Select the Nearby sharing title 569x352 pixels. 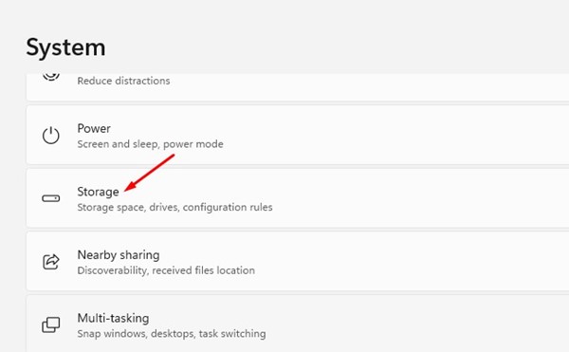coord(119,254)
